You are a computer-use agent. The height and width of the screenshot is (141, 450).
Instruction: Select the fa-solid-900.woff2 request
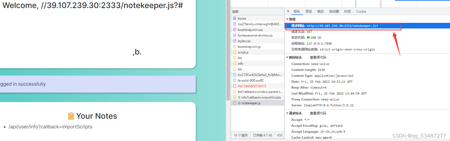click(x=258, y=81)
